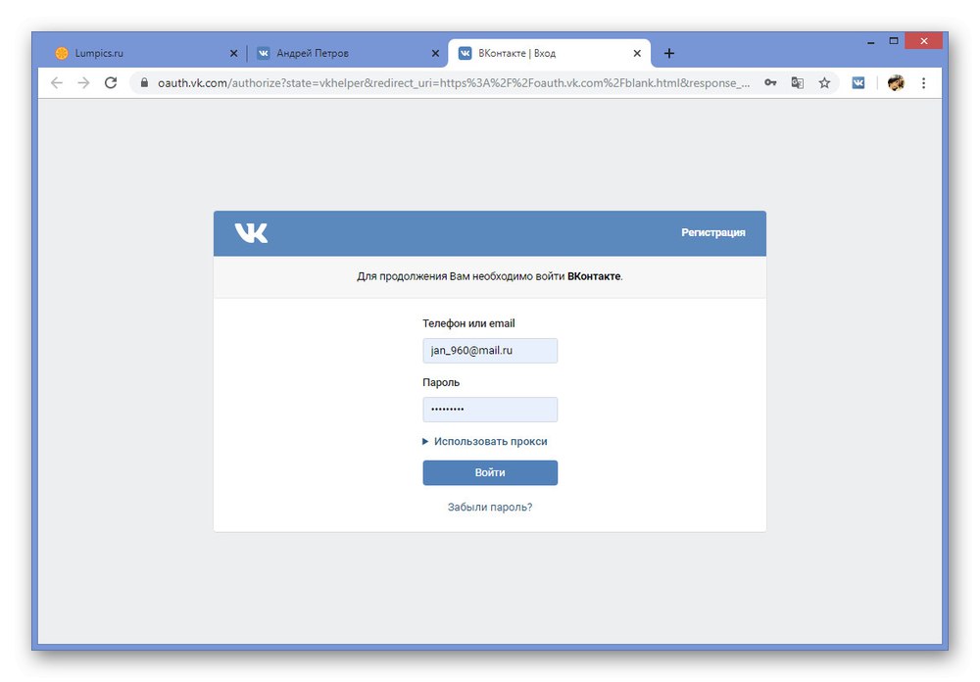Click the Войти button
This screenshot has height=682, width=980.
(x=490, y=472)
